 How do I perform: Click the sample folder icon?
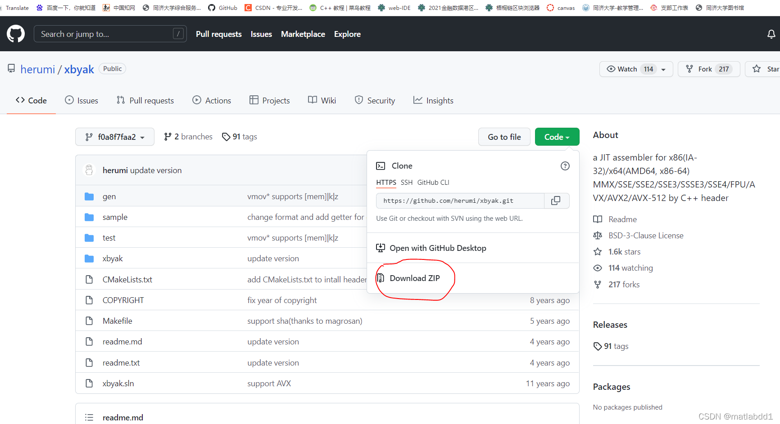point(89,217)
